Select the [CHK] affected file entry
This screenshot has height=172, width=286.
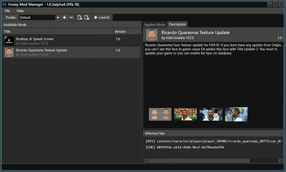pos(185,147)
